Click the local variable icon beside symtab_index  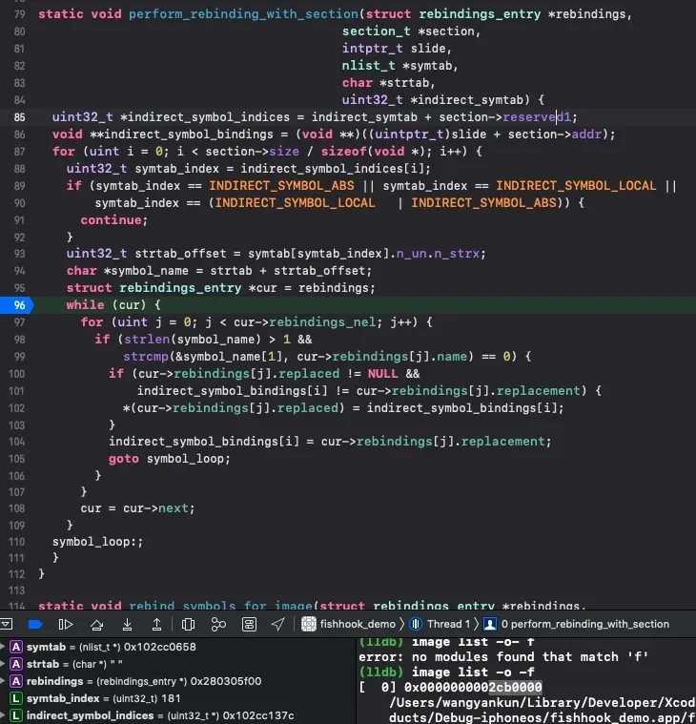click(x=16, y=698)
